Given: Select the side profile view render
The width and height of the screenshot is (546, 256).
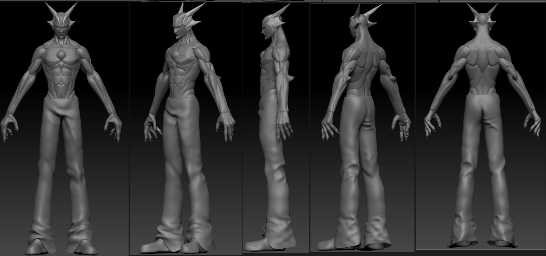Looking at the screenshot, I should [x=276, y=128].
